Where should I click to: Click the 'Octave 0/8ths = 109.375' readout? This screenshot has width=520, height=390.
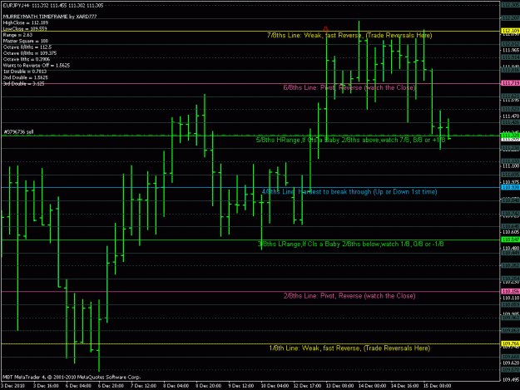[x=30, y=53]
